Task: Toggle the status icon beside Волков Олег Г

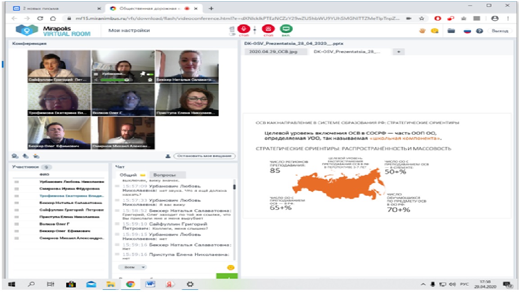Action: (16, 224)
